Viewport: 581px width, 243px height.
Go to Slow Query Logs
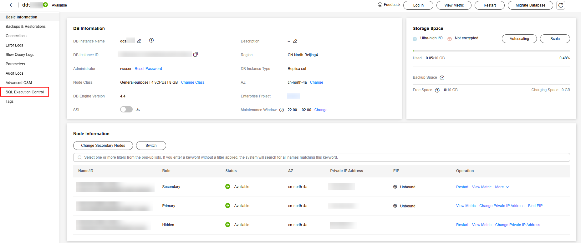point(20,55)
